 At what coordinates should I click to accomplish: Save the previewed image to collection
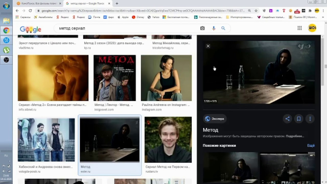(298, 119)
